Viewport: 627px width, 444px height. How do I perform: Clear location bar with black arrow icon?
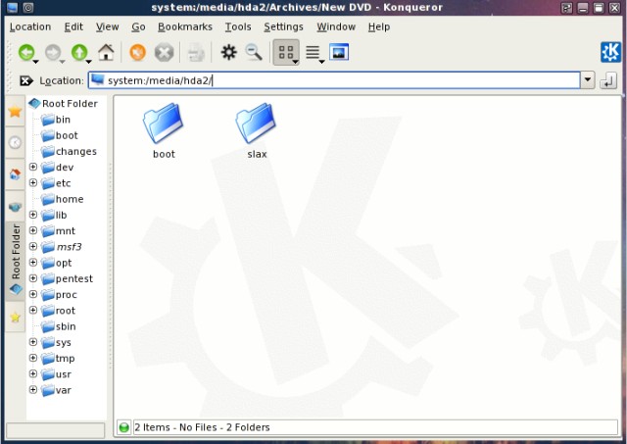pyautogui.click(x=26, y=80)
